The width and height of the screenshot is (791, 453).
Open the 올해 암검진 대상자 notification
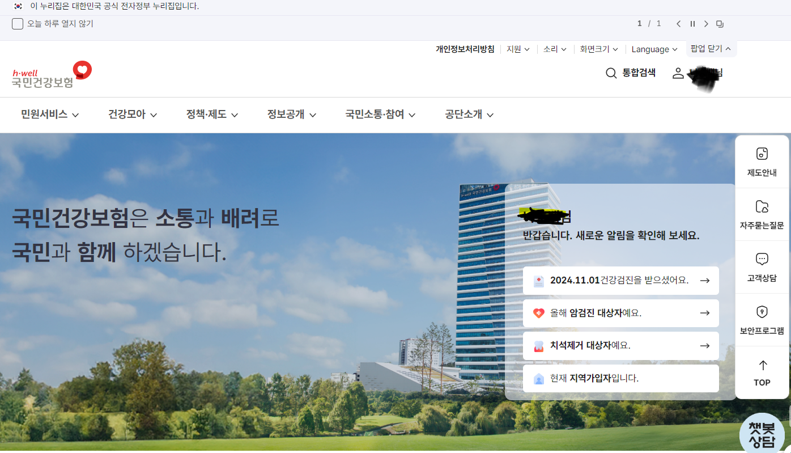(x=621, y=313)
